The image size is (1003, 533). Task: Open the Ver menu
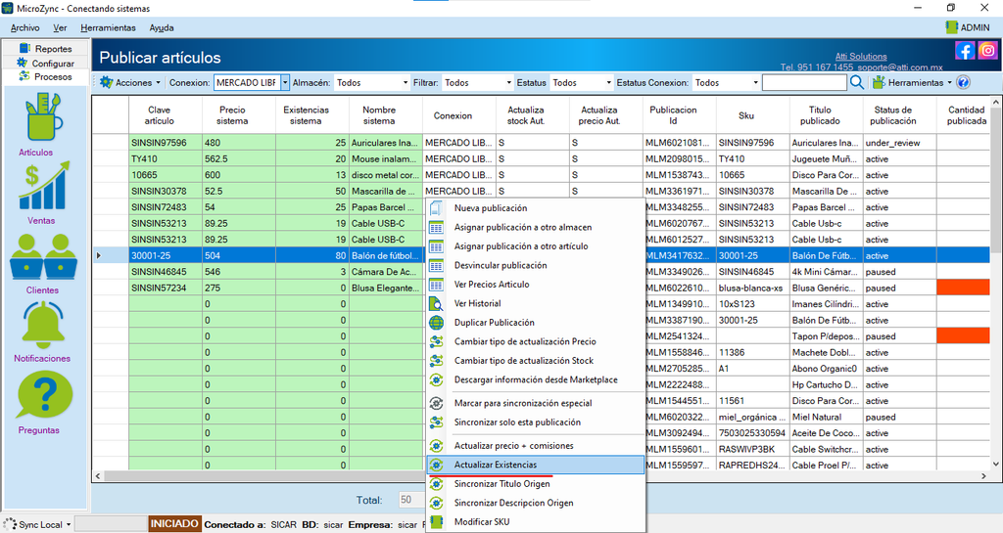(60, 27)
